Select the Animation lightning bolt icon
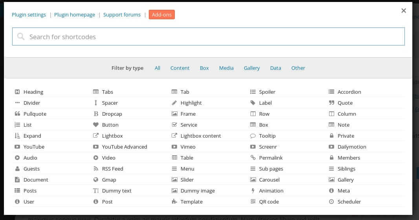The height and width of the screenshot is (220, 419). click(x=253, y=191)
